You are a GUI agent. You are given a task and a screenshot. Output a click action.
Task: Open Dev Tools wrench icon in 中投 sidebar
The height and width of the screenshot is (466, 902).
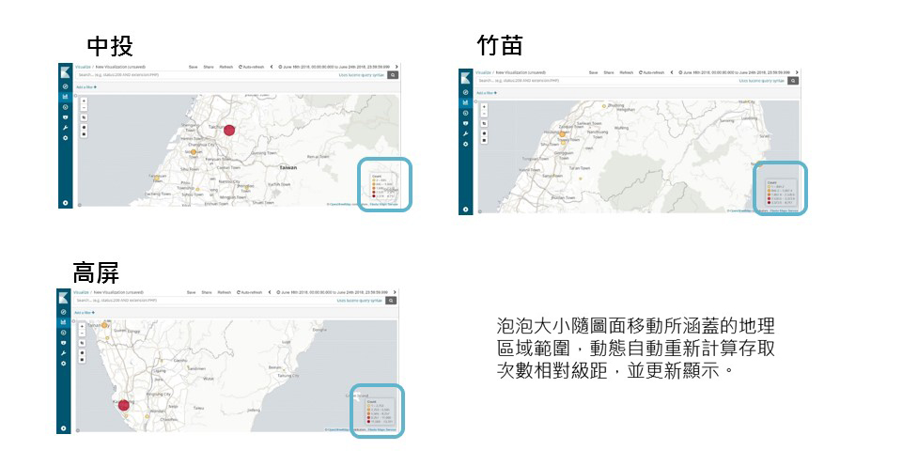(x=66, y=127)
